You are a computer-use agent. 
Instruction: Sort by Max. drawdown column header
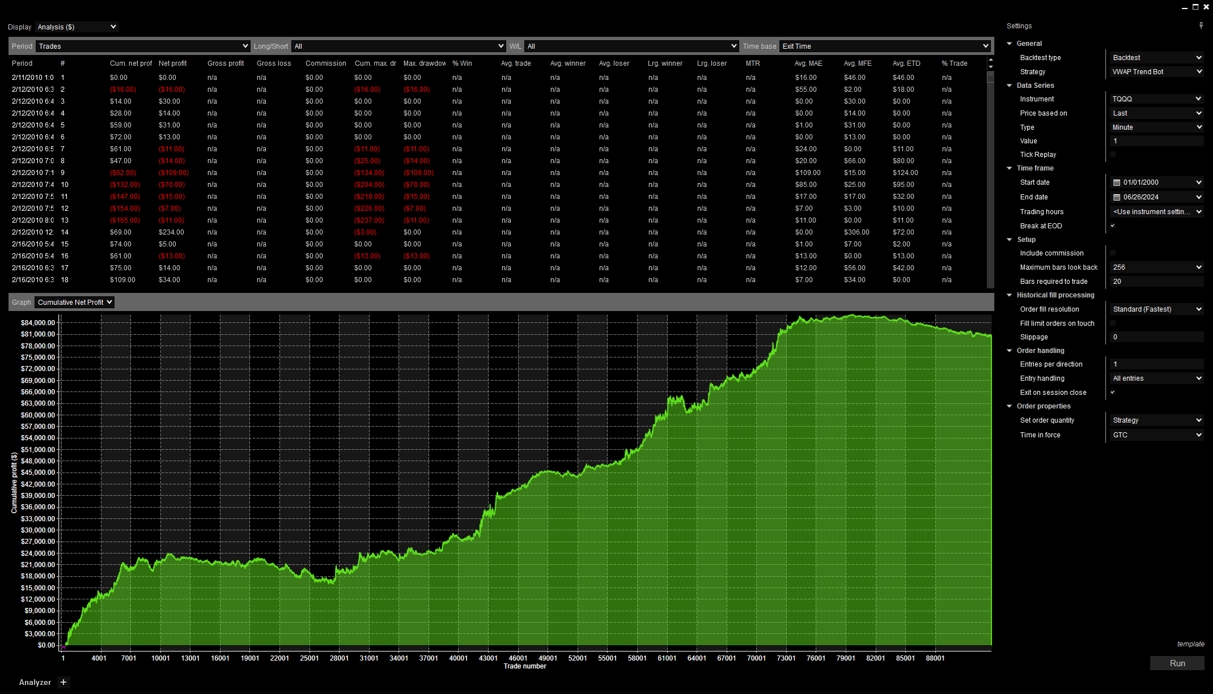(425, 63)
